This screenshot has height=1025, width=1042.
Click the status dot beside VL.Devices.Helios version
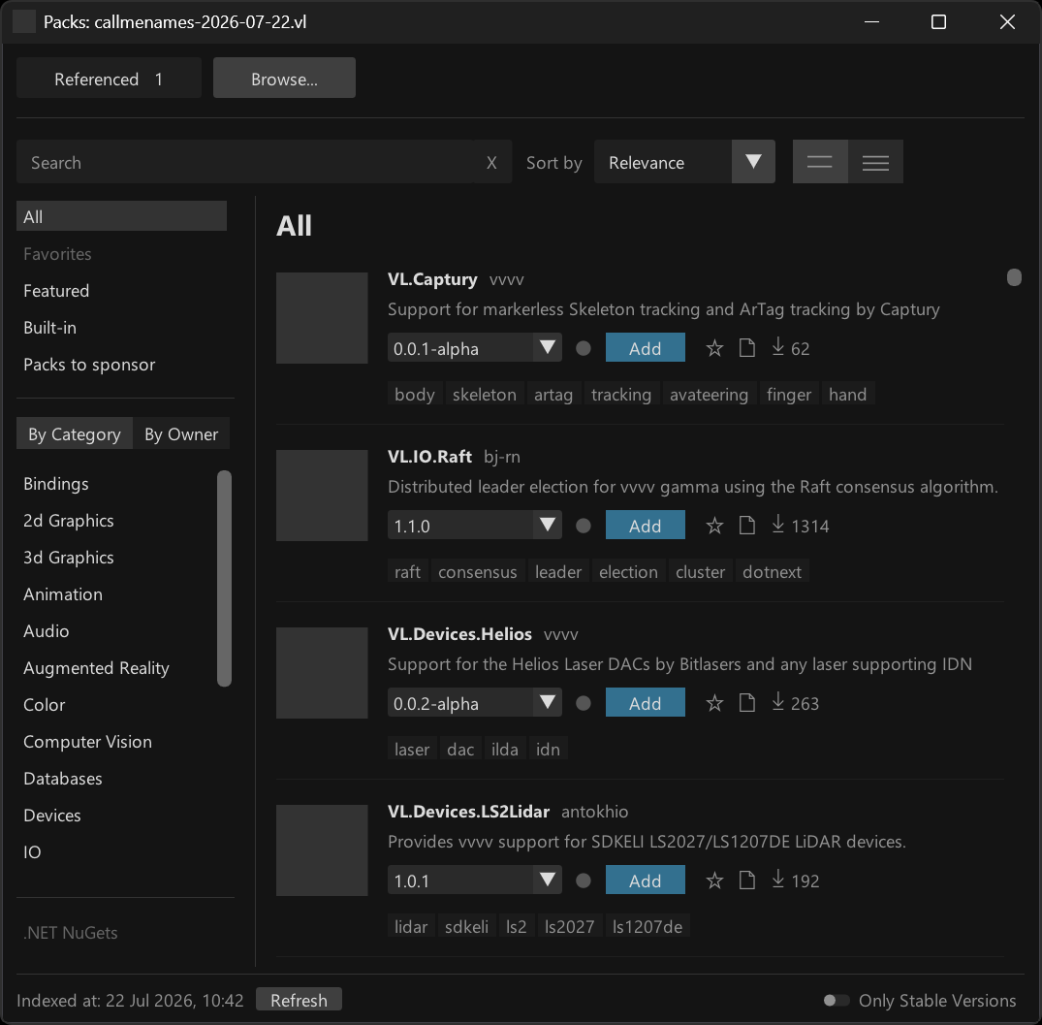point(584,703)
